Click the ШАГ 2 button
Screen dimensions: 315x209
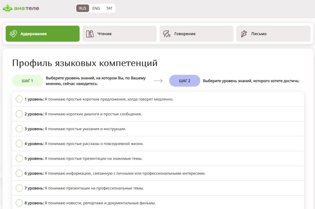185,81
